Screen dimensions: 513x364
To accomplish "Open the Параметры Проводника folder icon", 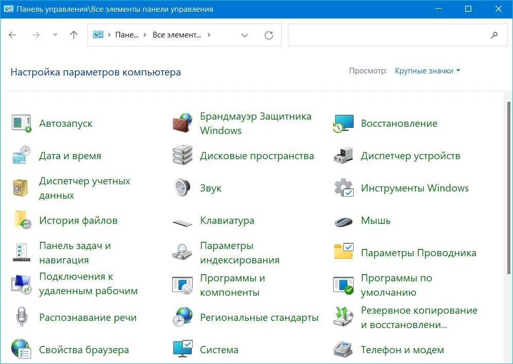I will tap(343, 251).
